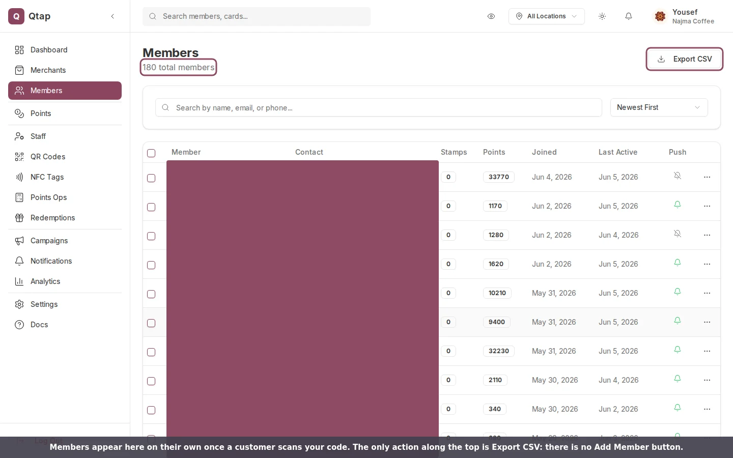Viewport: 733px width, 458px height.
Task: Open the Newest First sort dropdown
Action: [x=659, y=107]
